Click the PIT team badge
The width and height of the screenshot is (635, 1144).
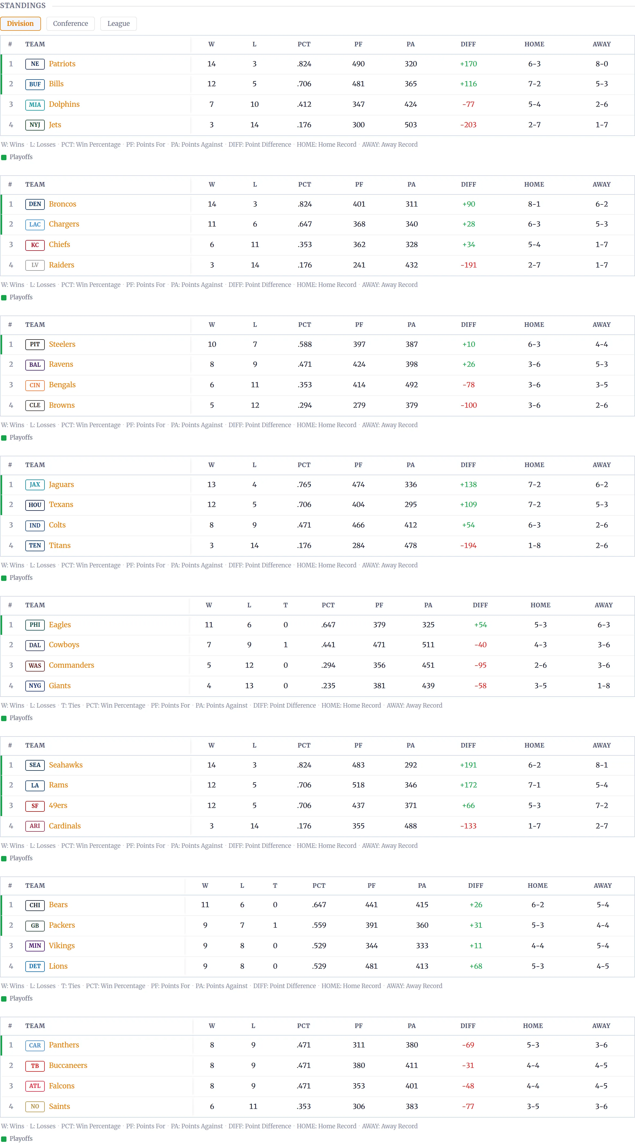tap(34, 345)
